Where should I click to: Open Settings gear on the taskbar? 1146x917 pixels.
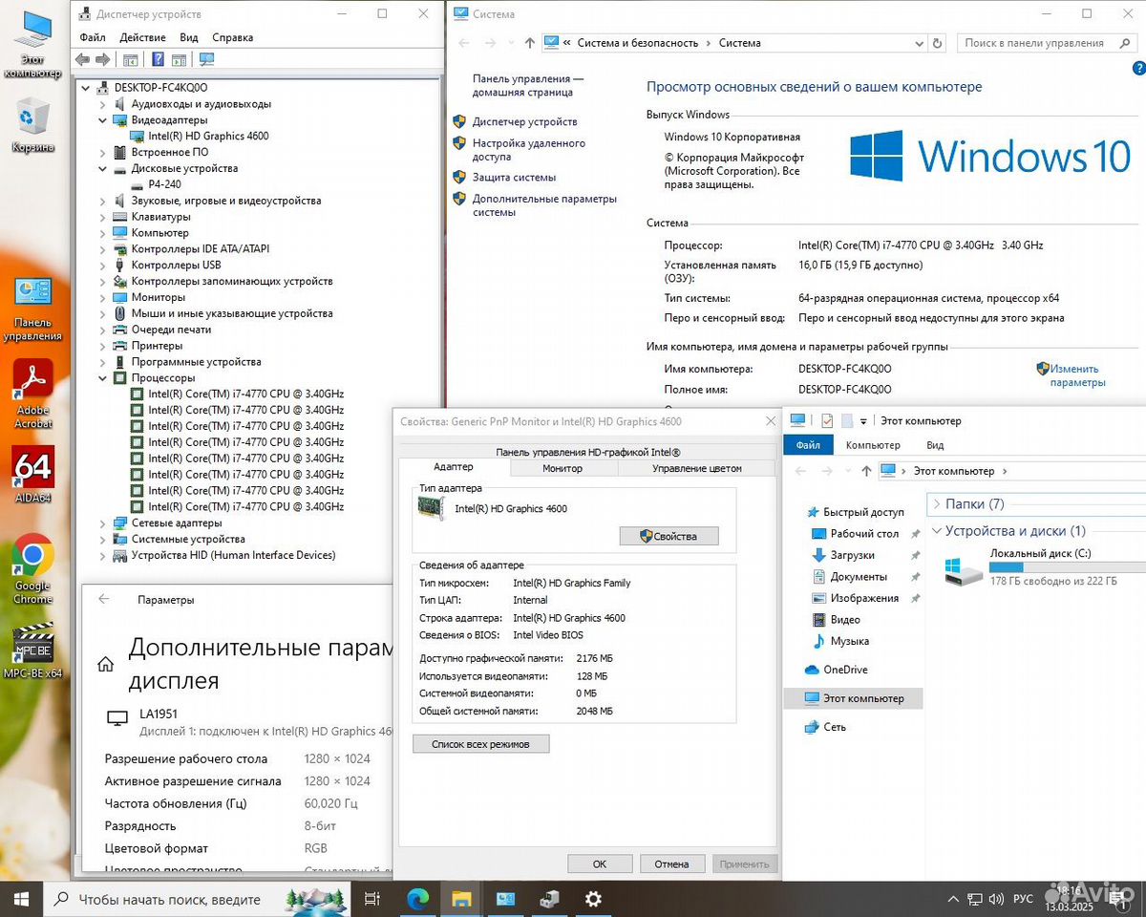pos(593,899)
